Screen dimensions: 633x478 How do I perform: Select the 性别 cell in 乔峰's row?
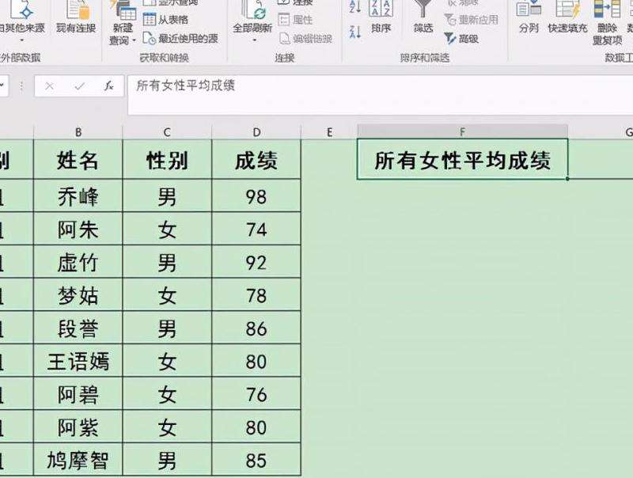pos(167,195)
